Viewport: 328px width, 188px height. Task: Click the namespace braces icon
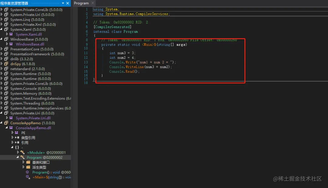(x=17, y=147)
